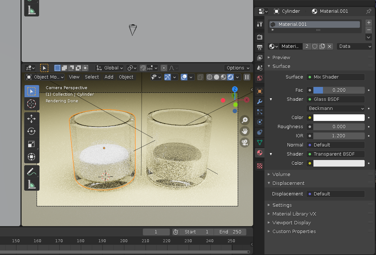Screen dimensions: 376x255
Task: Toggle camera view gizmo button
Action: (x=245, y=142)
